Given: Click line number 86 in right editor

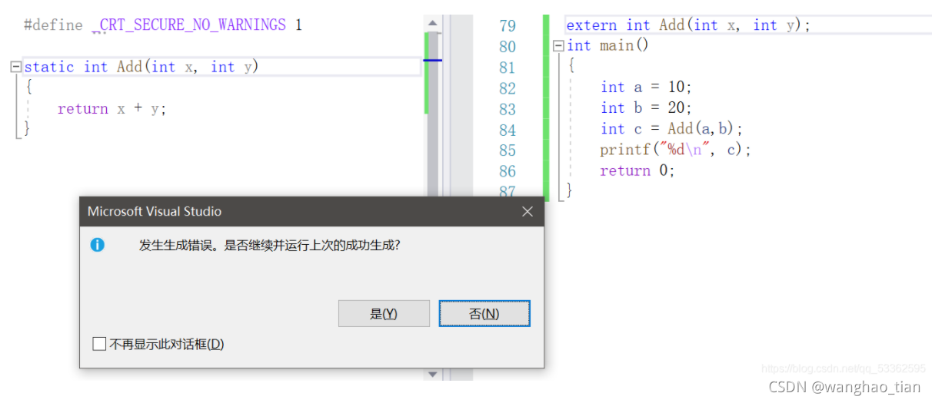Looking at the screenshot, I should pos(508,171).
